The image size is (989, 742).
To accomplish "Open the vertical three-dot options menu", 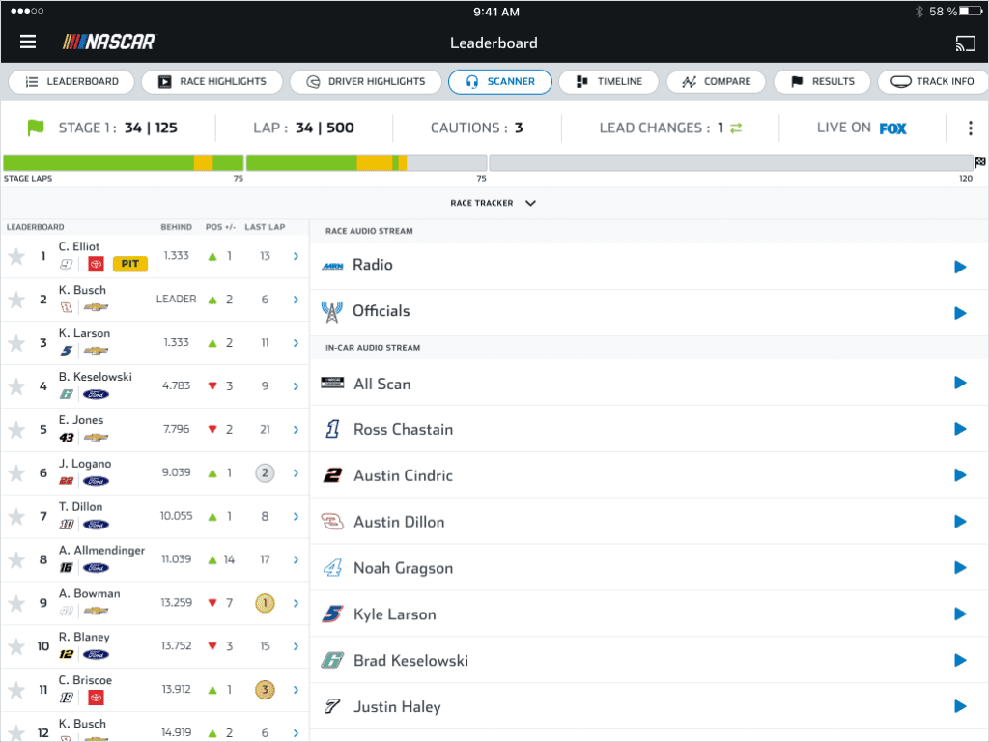I will (x=971, y=128).
